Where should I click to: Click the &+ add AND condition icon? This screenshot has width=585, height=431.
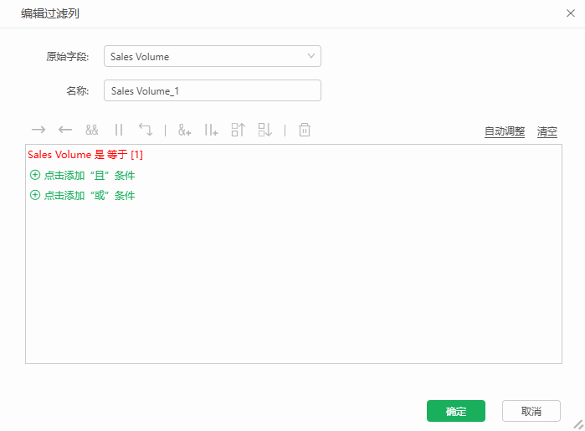(x=185, y=130)
